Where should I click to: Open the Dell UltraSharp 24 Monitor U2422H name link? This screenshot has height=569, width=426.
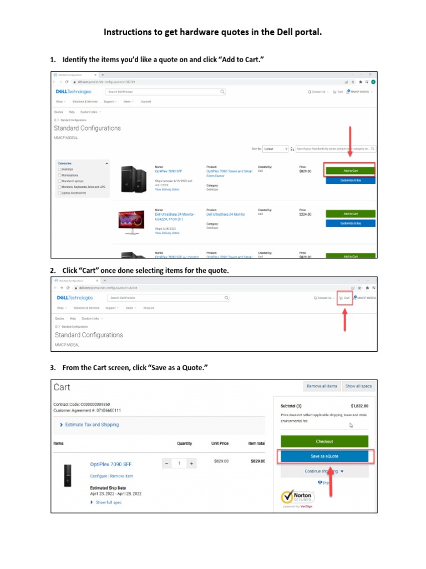point(175,217)
